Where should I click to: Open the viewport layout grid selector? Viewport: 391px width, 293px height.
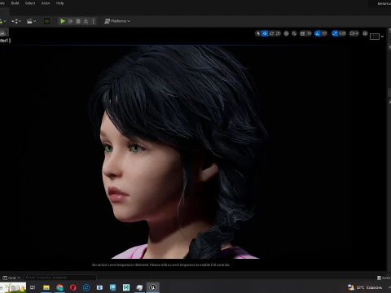pyautogui.click(x=375, y=37)
